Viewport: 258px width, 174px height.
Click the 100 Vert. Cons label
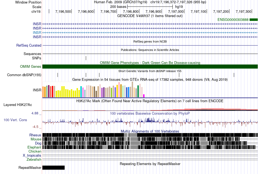pyautogui.click(x=15, y=120)
